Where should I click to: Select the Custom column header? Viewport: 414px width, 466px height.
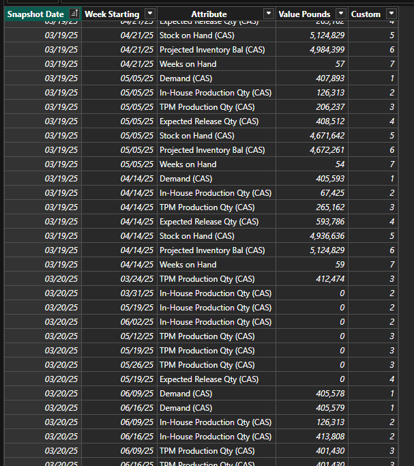(366, 14)
